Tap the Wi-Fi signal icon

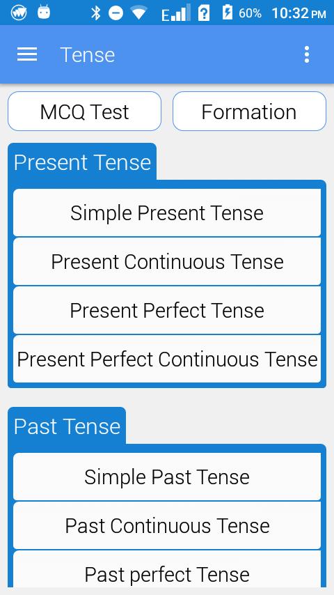click(x=138, y=13)
